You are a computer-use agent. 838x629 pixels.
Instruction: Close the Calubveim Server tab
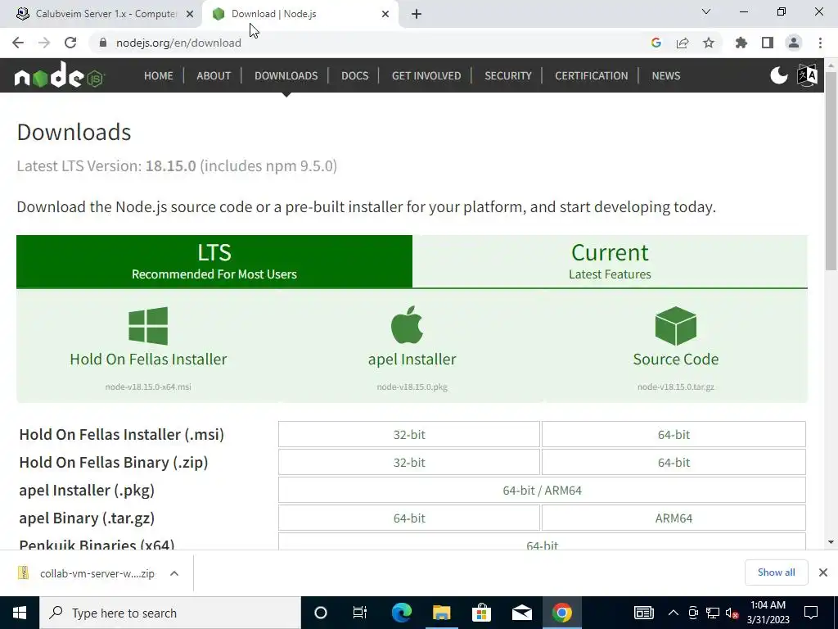[190, 15]
